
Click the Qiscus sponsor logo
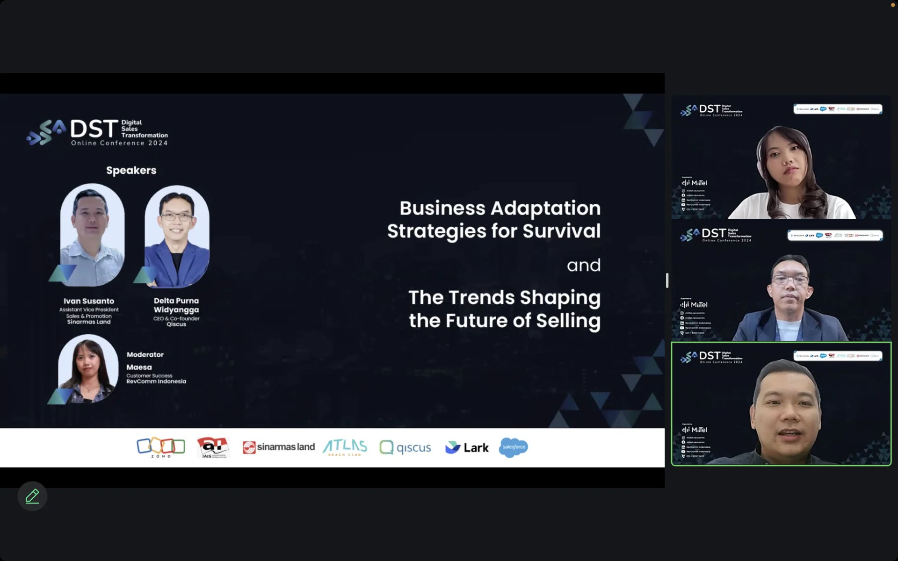pyautogui.click(x=405, y=447)
